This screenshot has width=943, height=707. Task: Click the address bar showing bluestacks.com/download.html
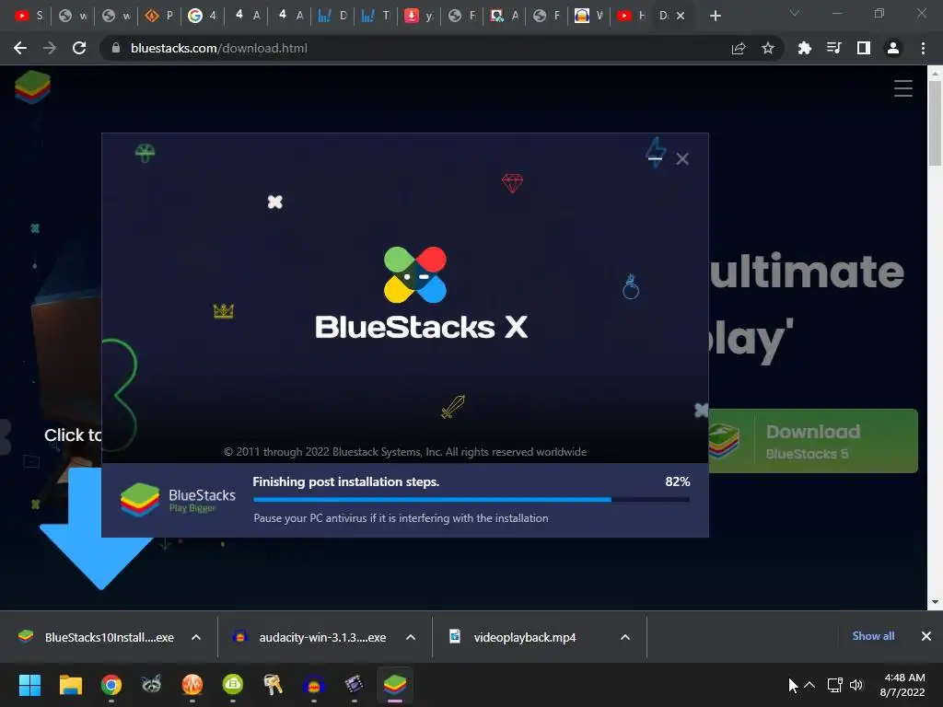point(219,48)
